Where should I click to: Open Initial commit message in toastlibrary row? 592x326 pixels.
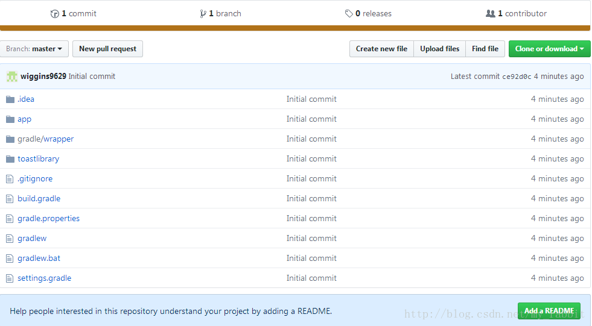[x=311, y=159]
